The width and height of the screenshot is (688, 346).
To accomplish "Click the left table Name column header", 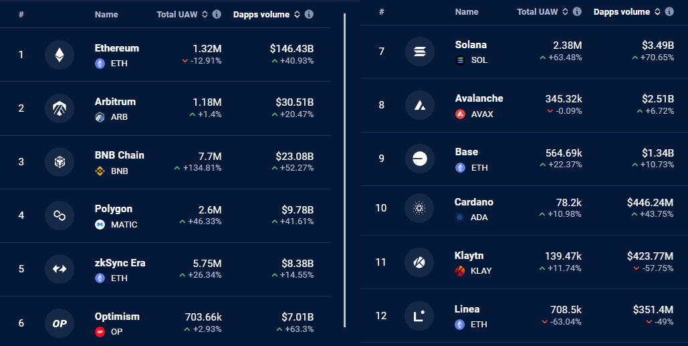I will [x=106, y=14].
